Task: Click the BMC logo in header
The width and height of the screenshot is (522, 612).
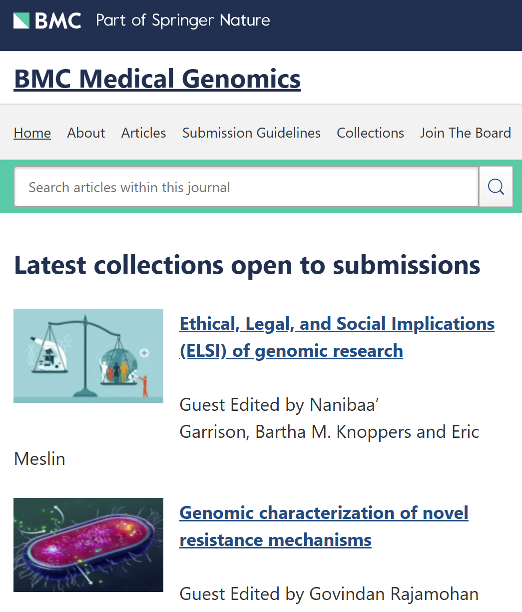Action: tap(47, 21)
